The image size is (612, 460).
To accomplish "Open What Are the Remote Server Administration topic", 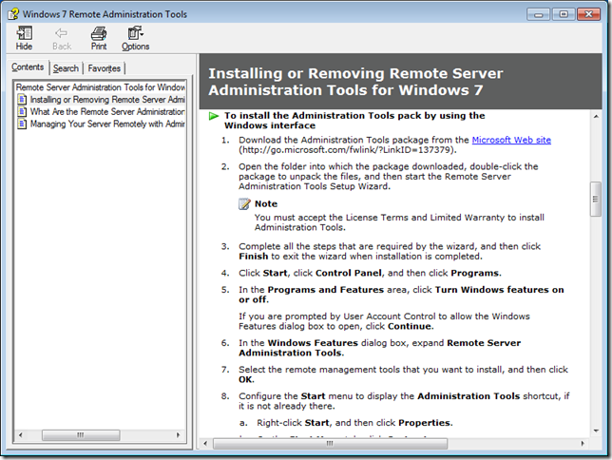I will (106, 111).
